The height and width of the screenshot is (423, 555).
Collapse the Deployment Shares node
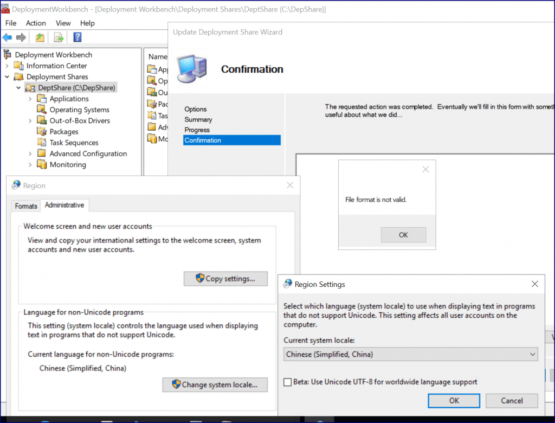pyautogui.click(x=7, y=77)
